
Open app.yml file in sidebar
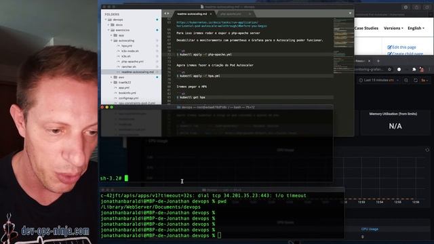point(123,87)
